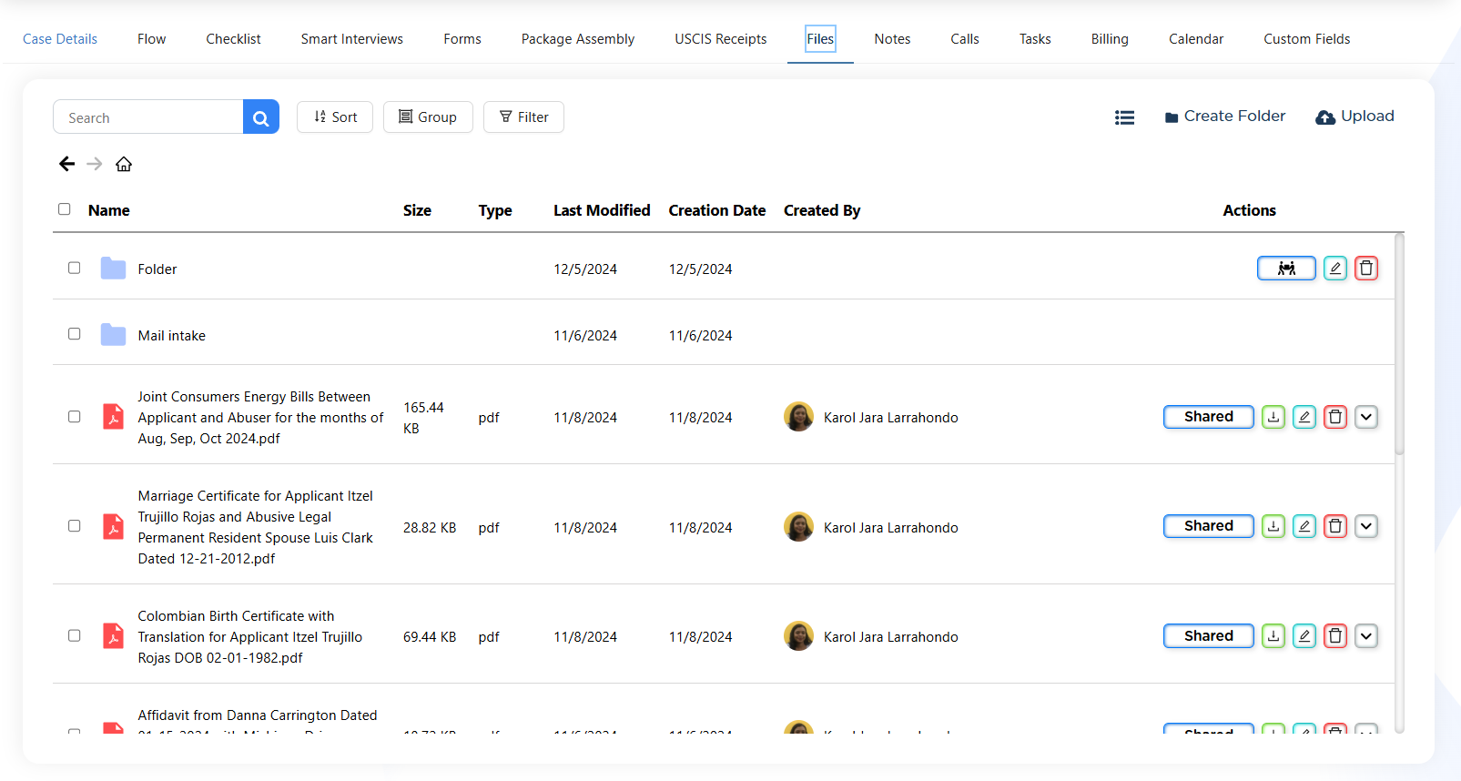The image size is (1461, 781).
Task: Click the Name column header
Action: [x=109, y=210]
